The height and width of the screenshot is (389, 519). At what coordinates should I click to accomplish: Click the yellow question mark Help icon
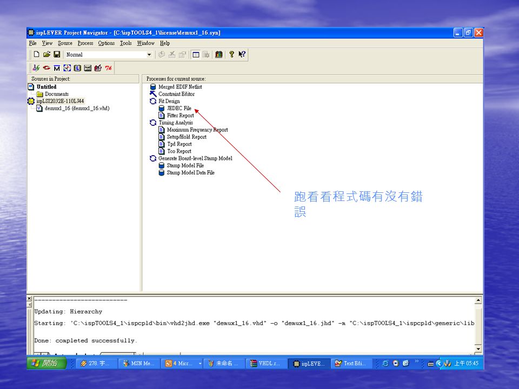(232, 54)
